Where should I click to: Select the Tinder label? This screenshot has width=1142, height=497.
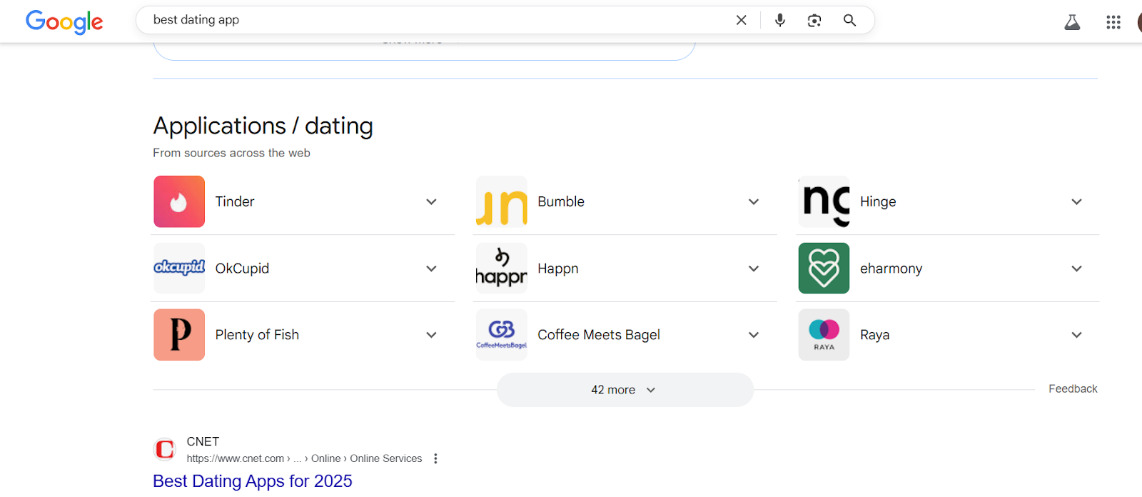[235, 201]
